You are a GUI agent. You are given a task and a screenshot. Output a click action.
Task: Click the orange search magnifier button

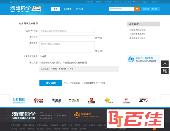[137, 9]
